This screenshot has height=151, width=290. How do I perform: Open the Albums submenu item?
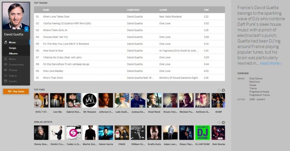[13, 53]
